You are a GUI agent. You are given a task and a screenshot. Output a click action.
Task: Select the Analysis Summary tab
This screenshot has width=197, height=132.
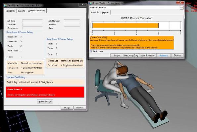click(36, 11)
